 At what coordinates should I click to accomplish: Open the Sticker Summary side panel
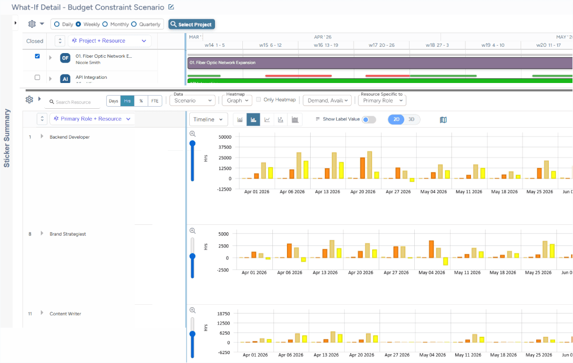pos(7,138)
